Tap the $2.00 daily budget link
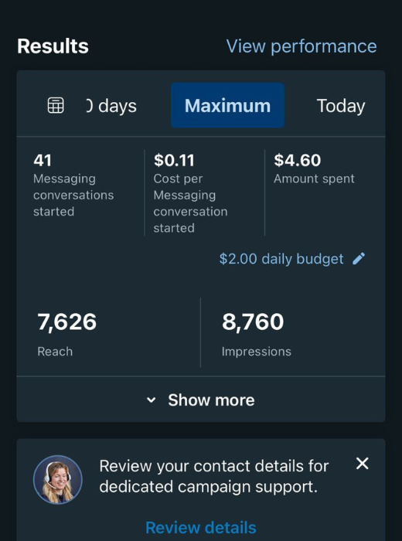 tap(281, 259)
